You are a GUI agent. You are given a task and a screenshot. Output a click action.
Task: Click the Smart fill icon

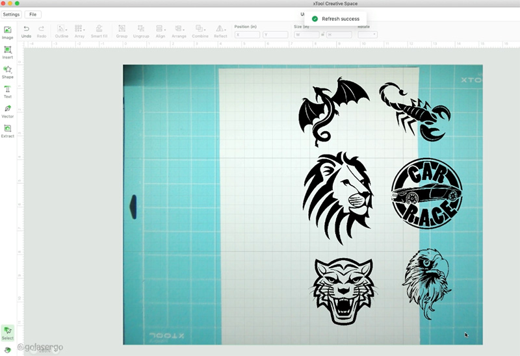pos(99,29)
